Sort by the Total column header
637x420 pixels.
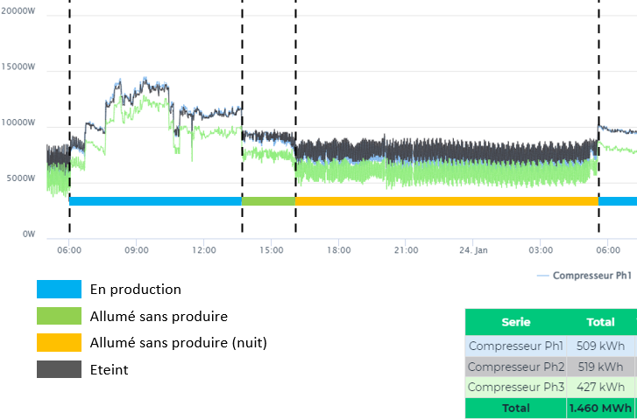tap(601, 321)
